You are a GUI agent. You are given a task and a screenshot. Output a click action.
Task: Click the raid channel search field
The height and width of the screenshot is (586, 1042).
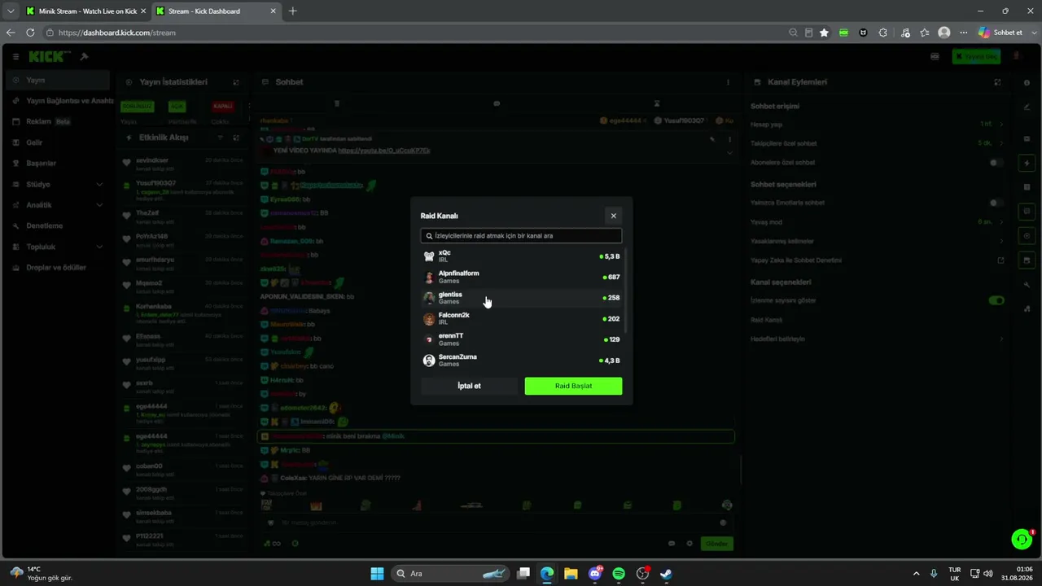tap(521, 236)
